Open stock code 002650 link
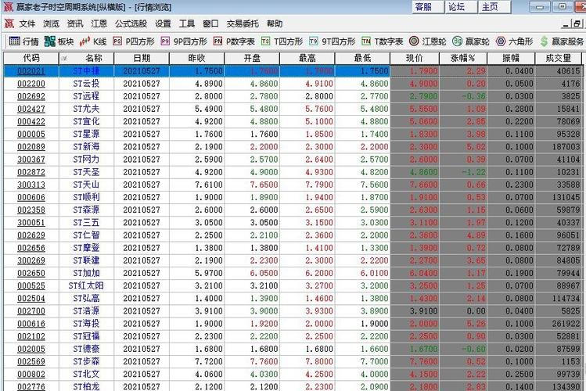 (31, 273)
